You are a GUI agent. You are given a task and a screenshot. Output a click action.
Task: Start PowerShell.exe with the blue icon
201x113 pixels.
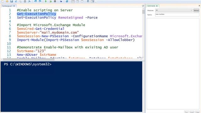point(67,1)
